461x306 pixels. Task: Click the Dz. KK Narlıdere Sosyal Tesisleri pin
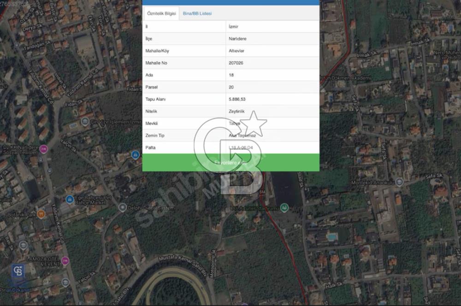(44, 148)
